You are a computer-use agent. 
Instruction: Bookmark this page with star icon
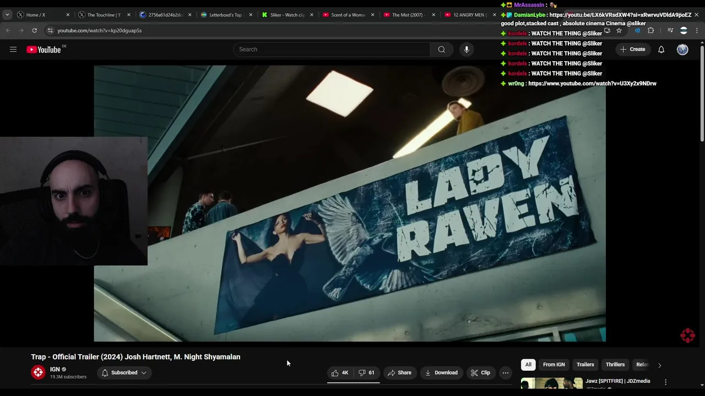619,30
